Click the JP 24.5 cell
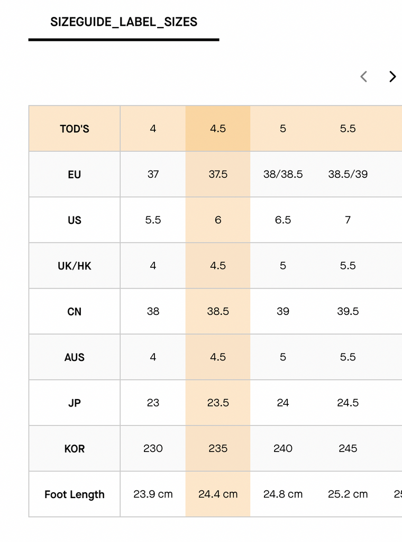This screenshot has width=402, height=542. click(x=348, y=403)
